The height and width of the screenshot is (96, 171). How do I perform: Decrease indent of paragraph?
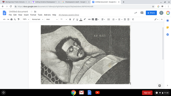pos(125,19)
